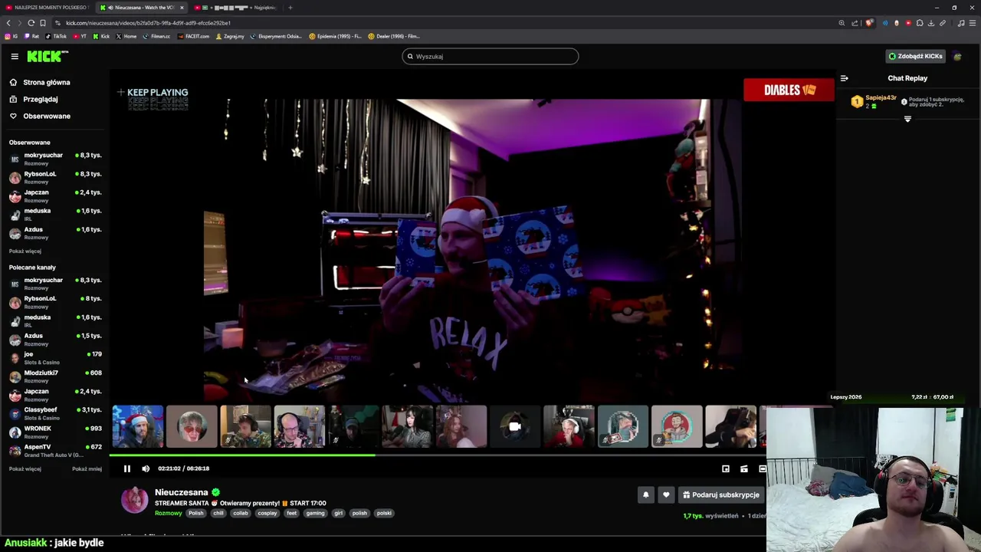Click Zdobądź KICKs button
The height and width of the screenshot is (552, 981).
(915, 56)
